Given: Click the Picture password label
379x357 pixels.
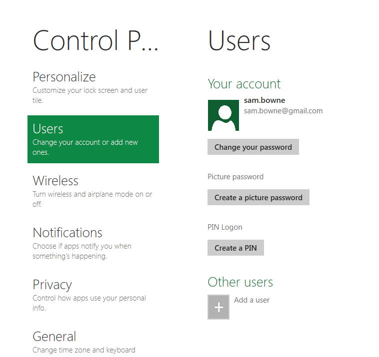Looking at the screenshot, I should [x=235, y=177].
